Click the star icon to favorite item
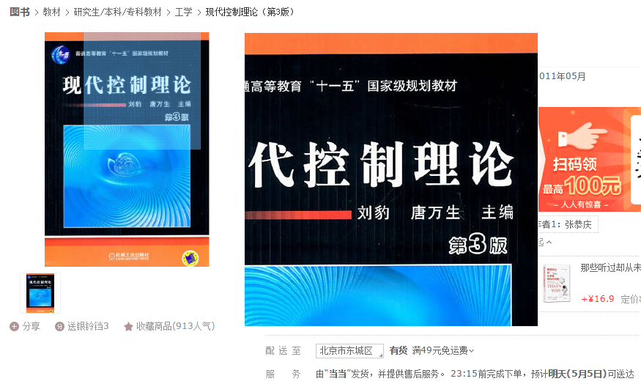The height and width of the screenshot is (384, 641). click(x=128, y=326)
